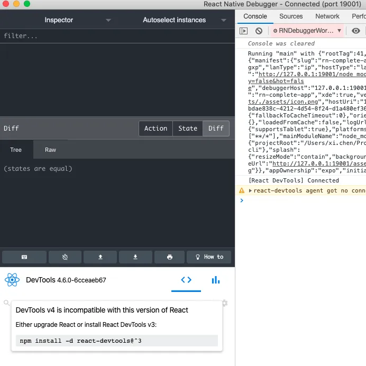Select the Diff view button
Image resolution: width=366 pixels, height=366 pixels.
(216, 129)
